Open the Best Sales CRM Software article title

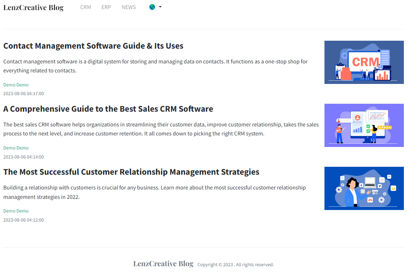[x=108, y=109]
